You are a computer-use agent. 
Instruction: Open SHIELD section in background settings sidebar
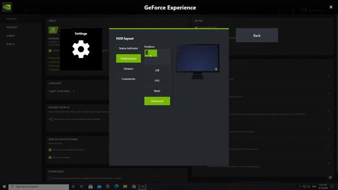[x=11, y=44]
